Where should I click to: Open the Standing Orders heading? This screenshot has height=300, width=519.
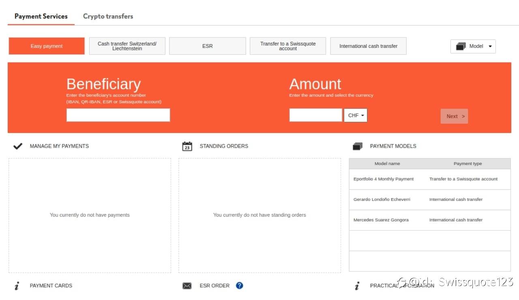[x=224, y=146]
